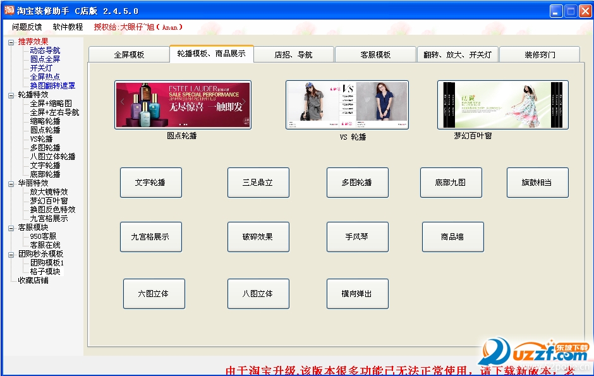Click the 八图立体 button
The height and width of the screenshot is (376, 594).
tap(258, 293)
